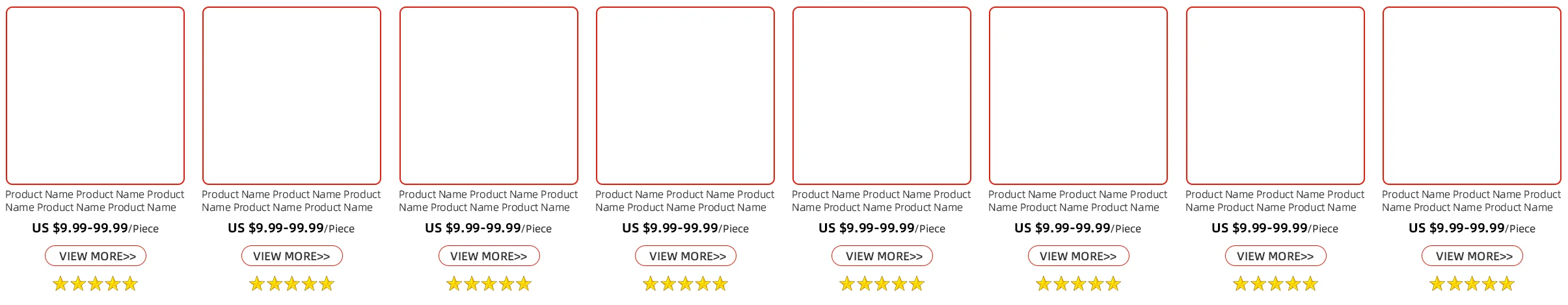Screen dimensions: 1568x305
Task: Click the third product's star rating
Action: [x=489, y=284]
